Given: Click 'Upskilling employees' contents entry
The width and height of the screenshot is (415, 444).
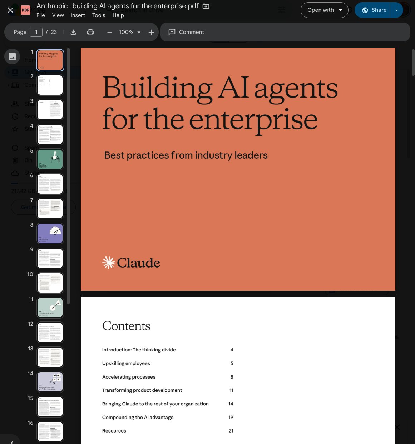Looking at the screenshot, I should (126, 363).
